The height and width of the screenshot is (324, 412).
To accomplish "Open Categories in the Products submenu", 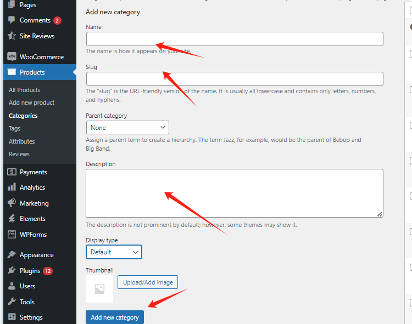I will (x=23, y=116).
